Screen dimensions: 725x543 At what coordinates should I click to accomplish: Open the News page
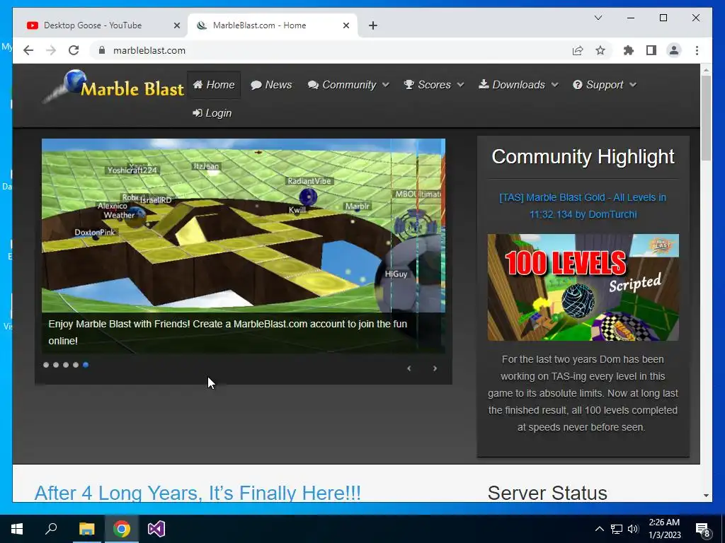point(271,85)
